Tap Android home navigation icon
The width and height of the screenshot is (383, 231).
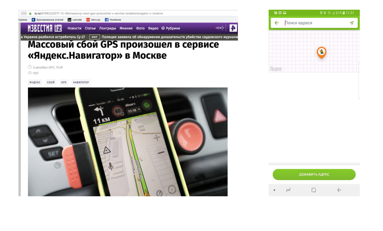314,190
